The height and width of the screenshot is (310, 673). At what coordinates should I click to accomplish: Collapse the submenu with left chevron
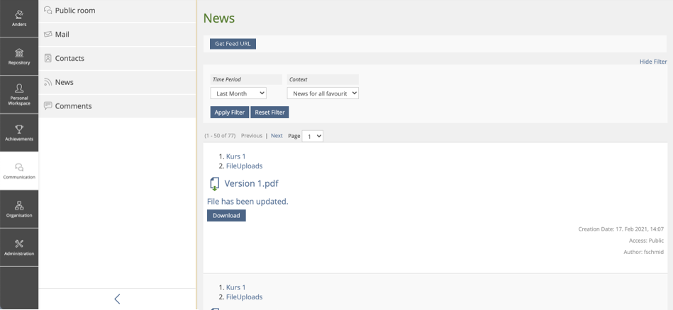117,299
